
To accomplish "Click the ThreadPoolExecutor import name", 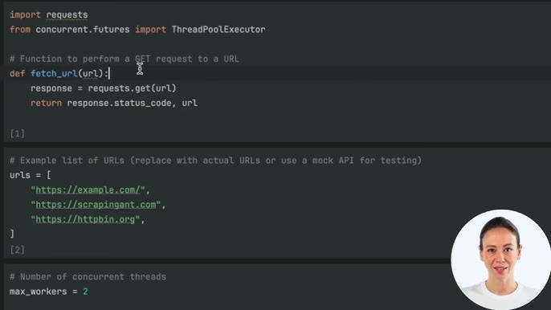I will (x=218, y=30).
